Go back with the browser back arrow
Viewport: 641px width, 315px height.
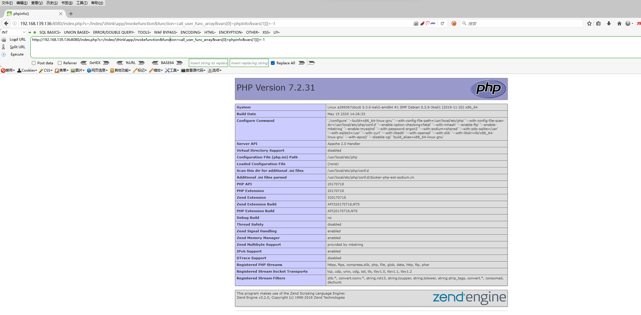(x=6, y=23)
